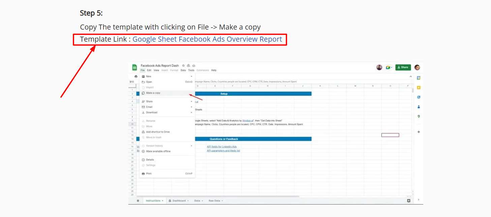Switch to the Data sheet tab

[x=197, y=201]
